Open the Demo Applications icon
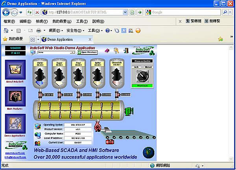This screenshot has width=236, height=170. (x=15, y=123)
